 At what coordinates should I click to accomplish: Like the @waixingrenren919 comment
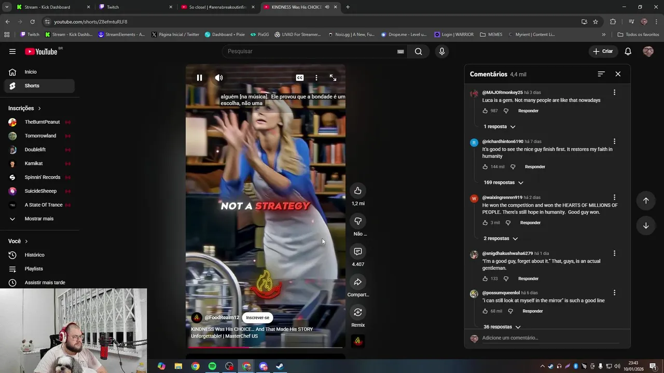(485, 223)
